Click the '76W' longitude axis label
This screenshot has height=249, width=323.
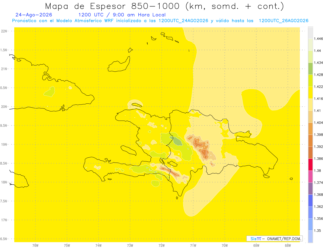coord(35,246)
